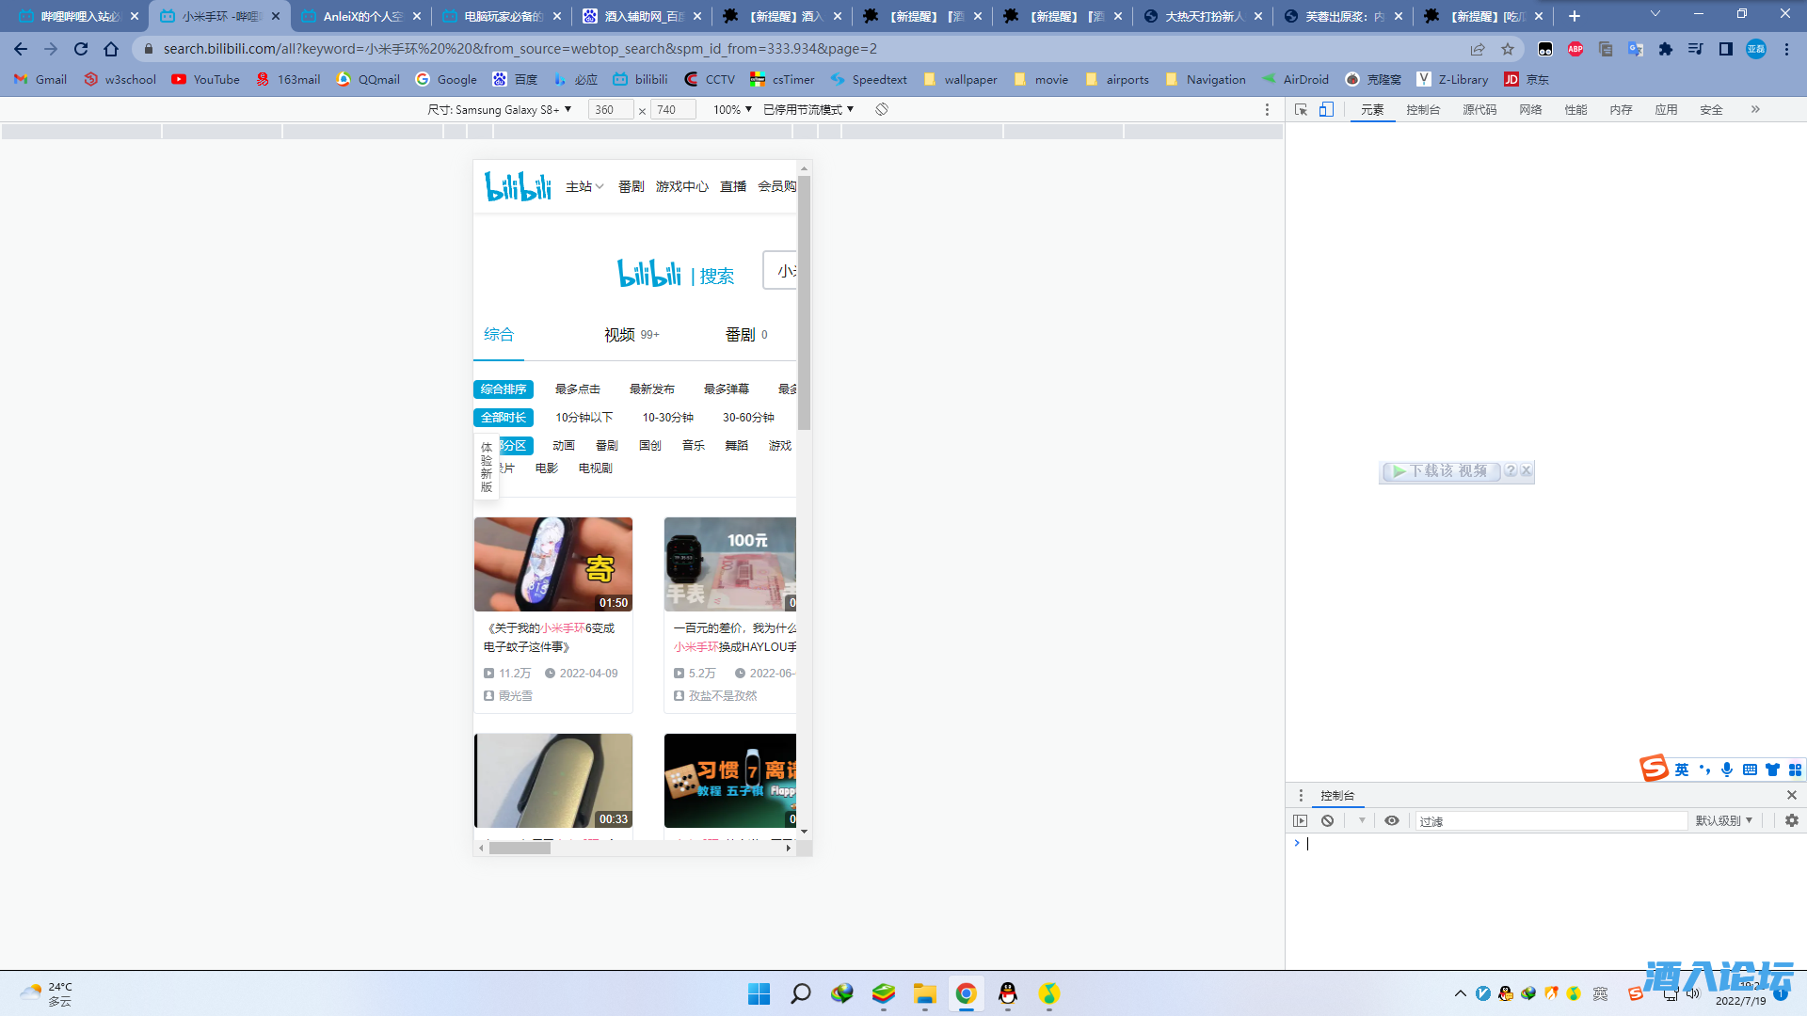Screen dimensions: 1807x1016
Task: Select 综合排序 sort filter
Action: [x=504, y=389]
